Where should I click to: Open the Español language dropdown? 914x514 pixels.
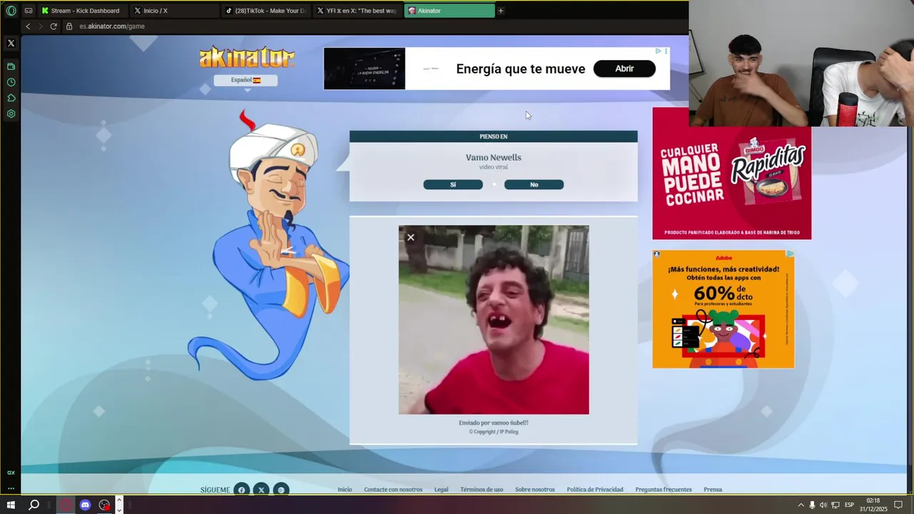pyautogui.click(x=246, y=80)
